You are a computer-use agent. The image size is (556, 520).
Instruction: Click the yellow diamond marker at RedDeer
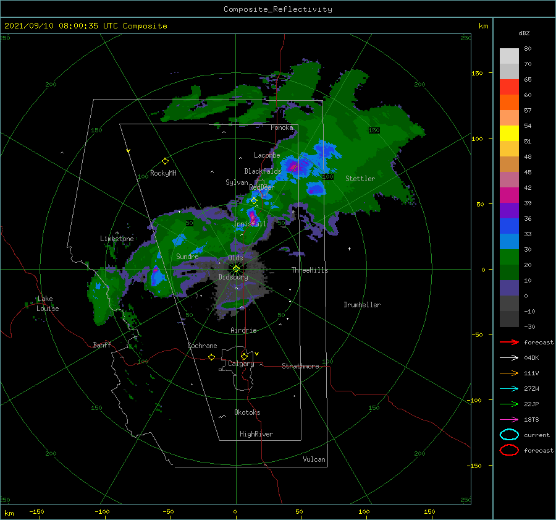point(254,200)
